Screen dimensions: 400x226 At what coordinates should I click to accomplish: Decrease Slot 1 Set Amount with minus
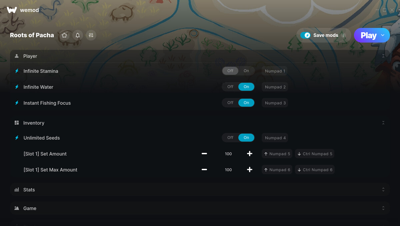coord(204,154)
